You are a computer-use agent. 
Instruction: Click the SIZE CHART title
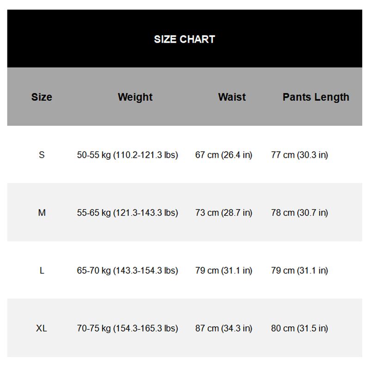point(185,39)
